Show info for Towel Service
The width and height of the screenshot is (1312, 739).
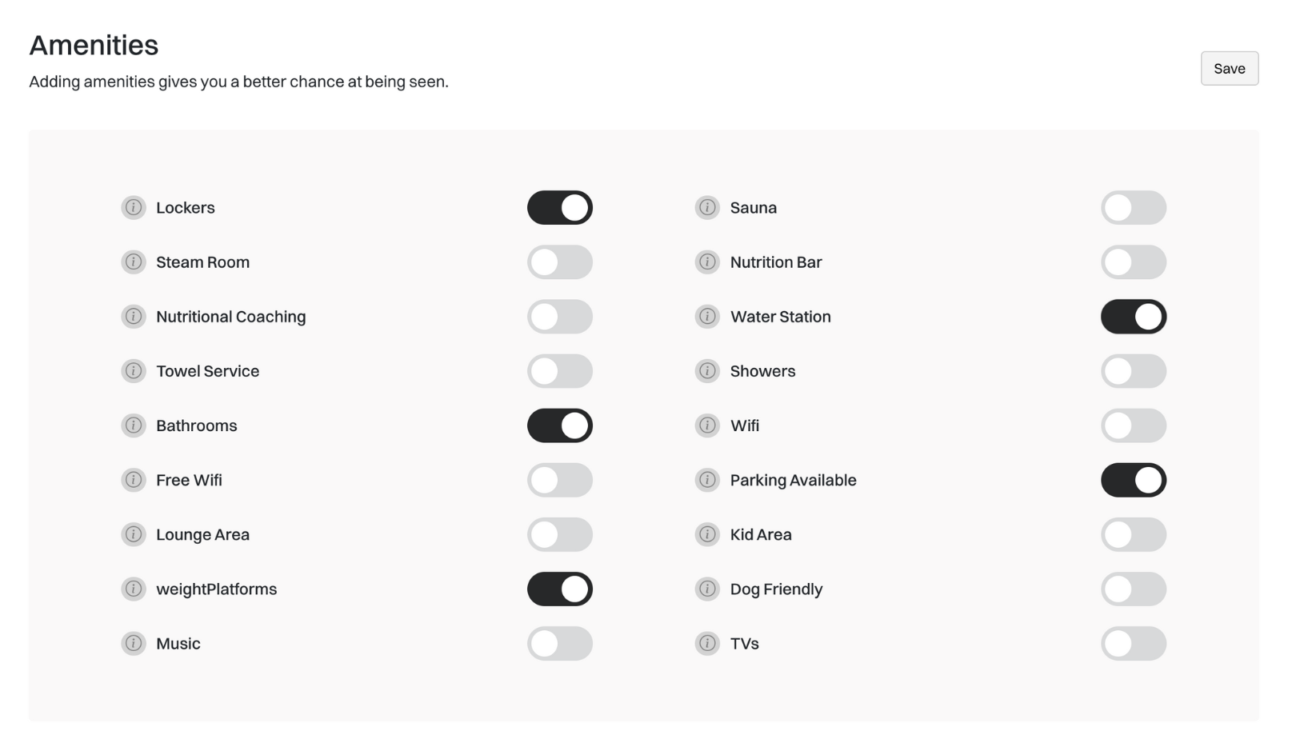pyautogui.click(x=134, y=371)
